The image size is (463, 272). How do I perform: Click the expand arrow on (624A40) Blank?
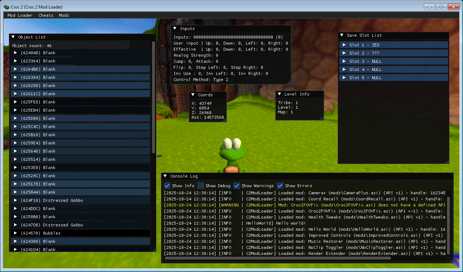15,52
